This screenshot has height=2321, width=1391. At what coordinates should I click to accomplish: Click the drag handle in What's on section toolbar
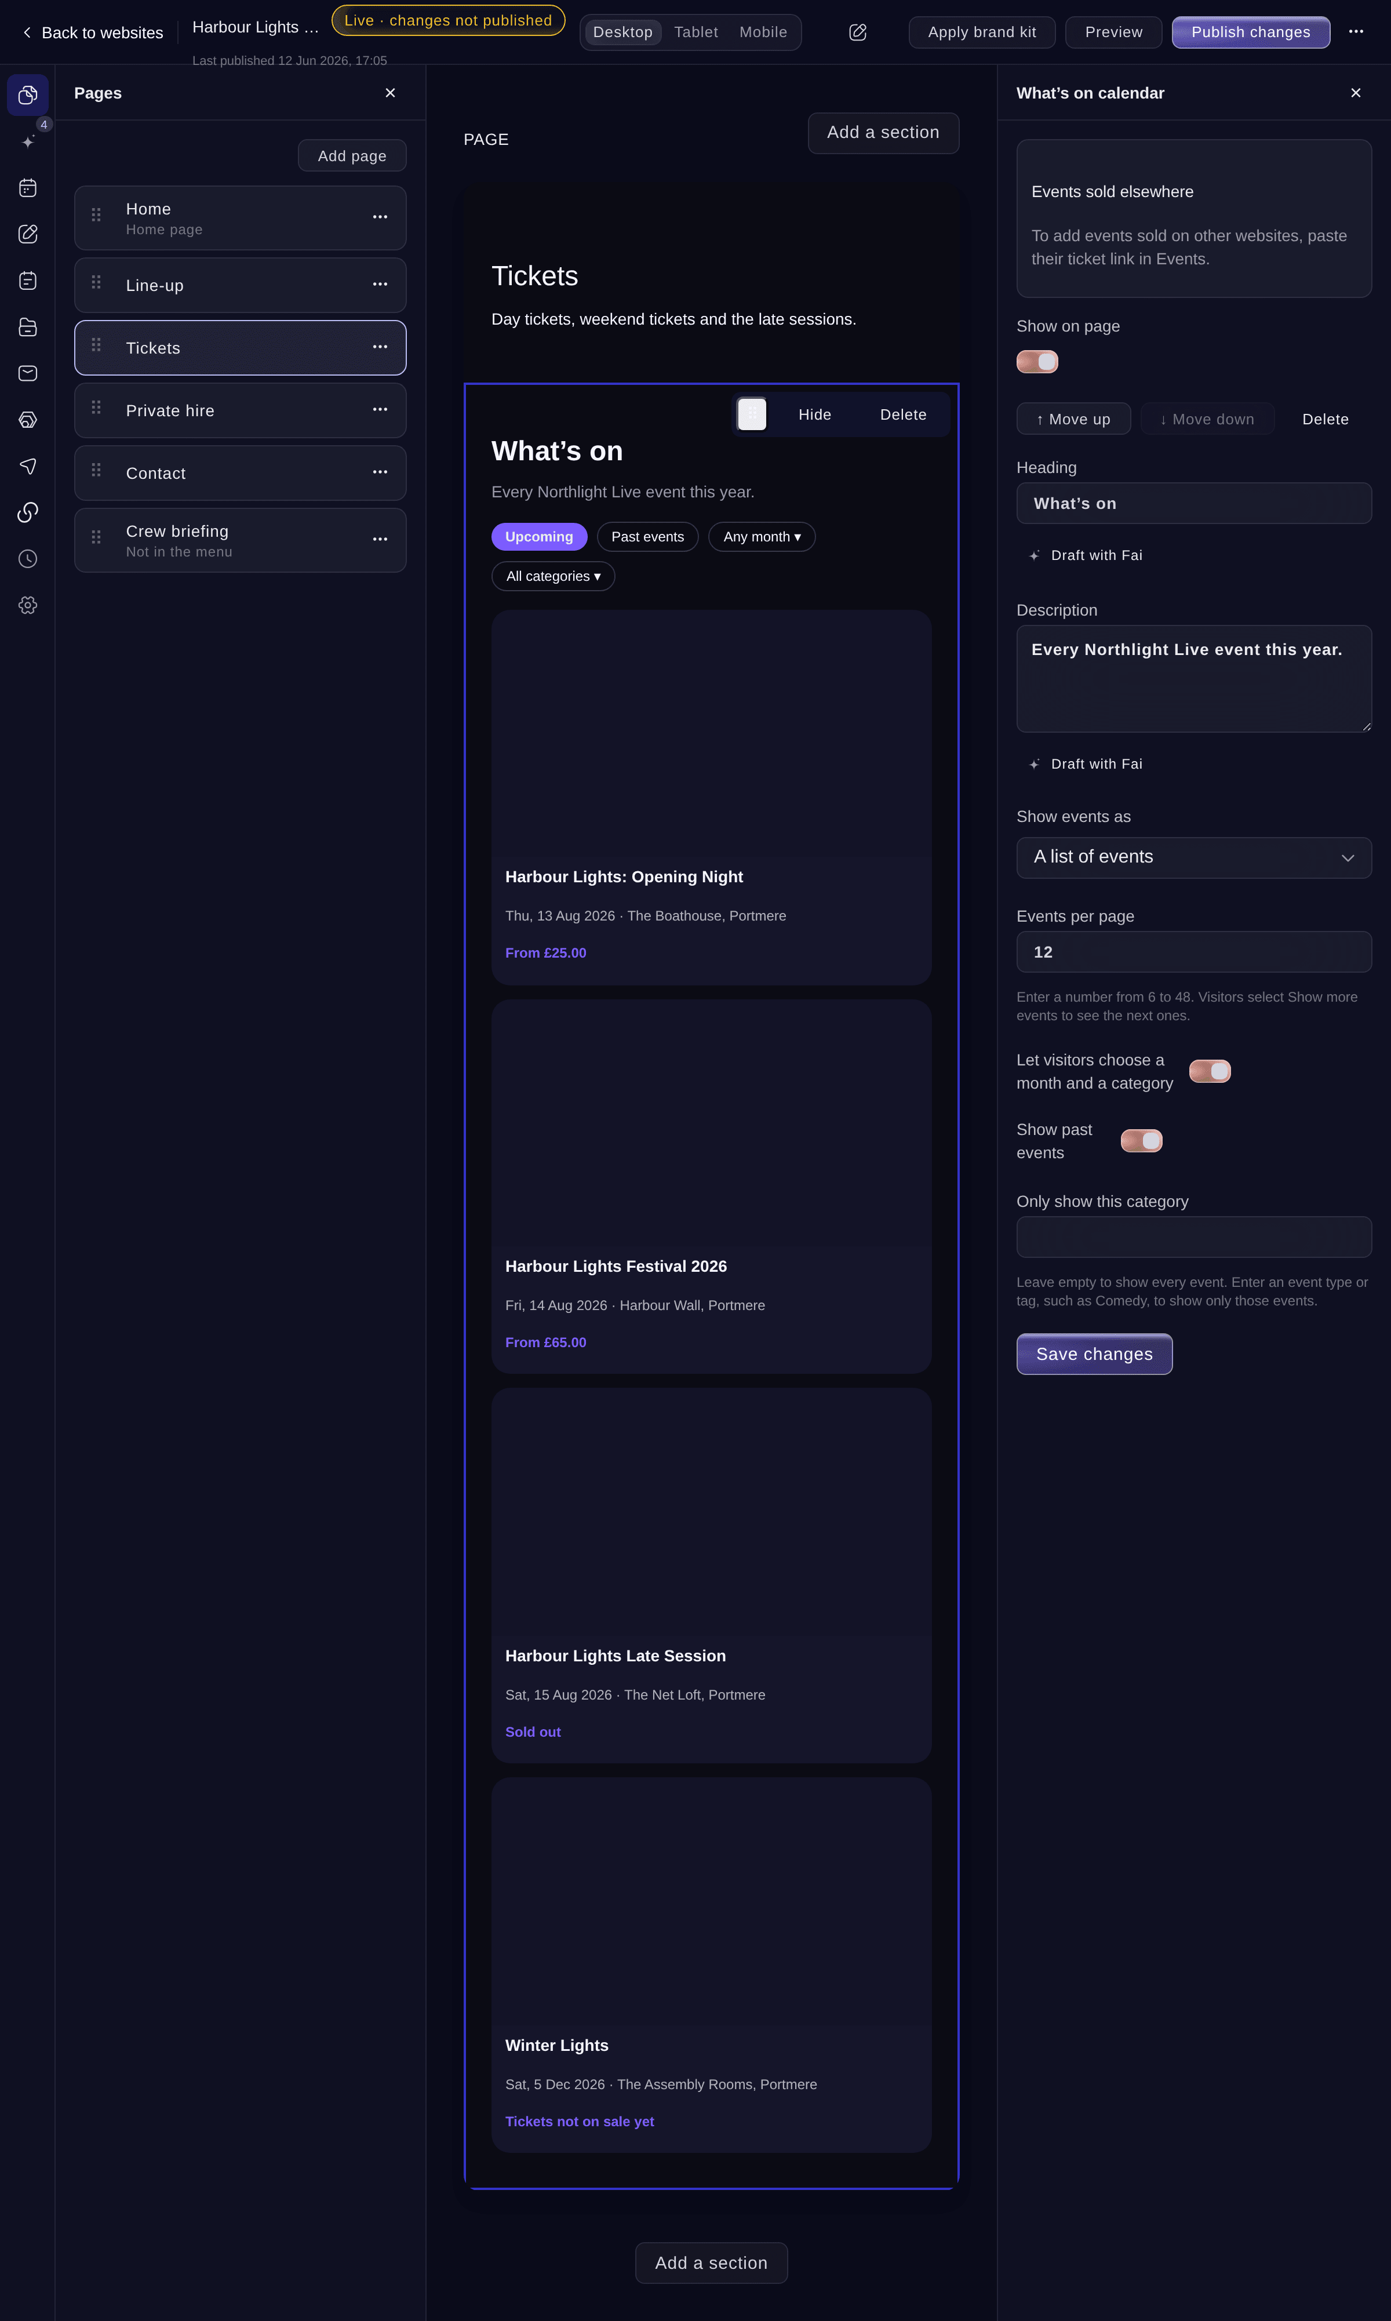[752, 413]
